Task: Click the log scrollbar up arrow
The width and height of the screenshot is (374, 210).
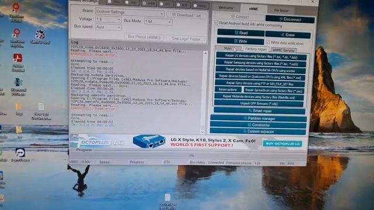Action: point(205,54)
